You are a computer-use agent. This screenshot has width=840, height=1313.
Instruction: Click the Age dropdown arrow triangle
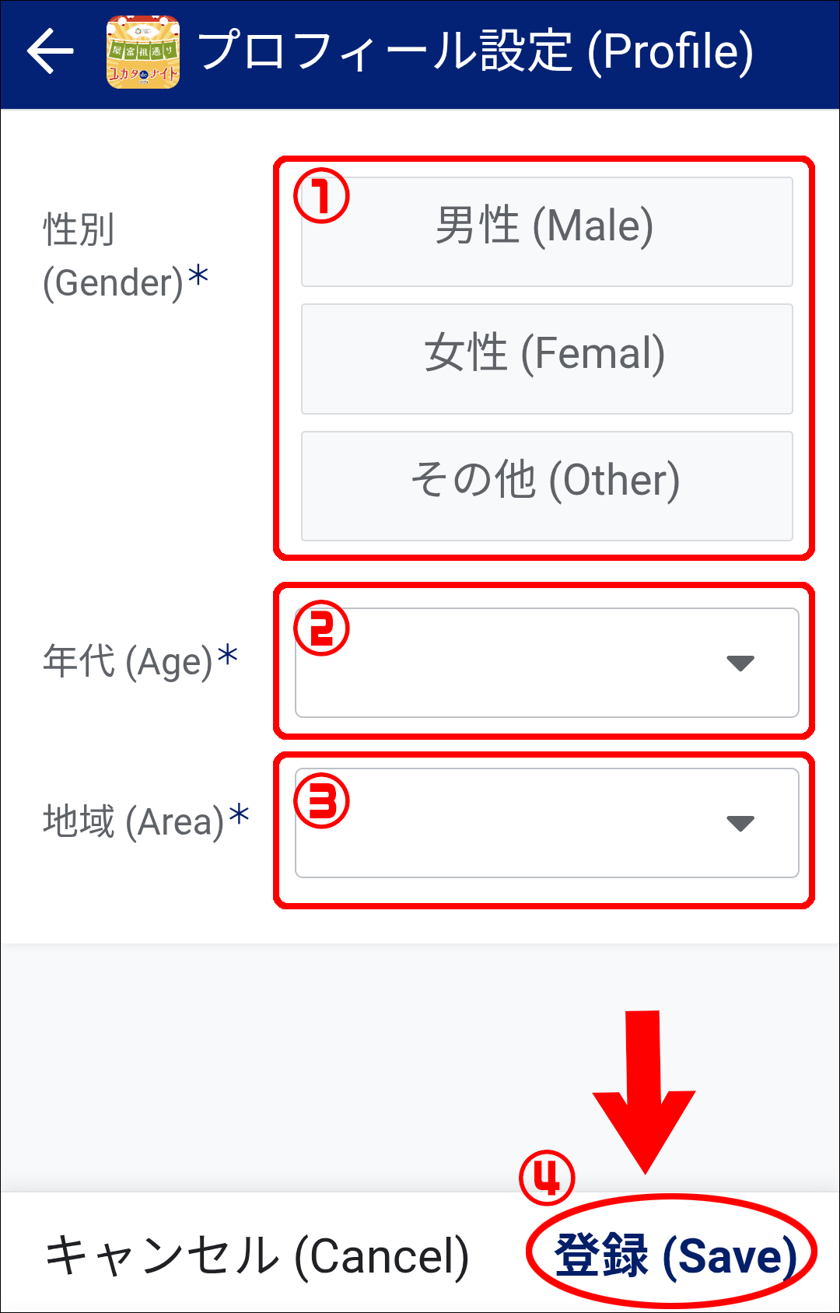(x=740, y=663)
